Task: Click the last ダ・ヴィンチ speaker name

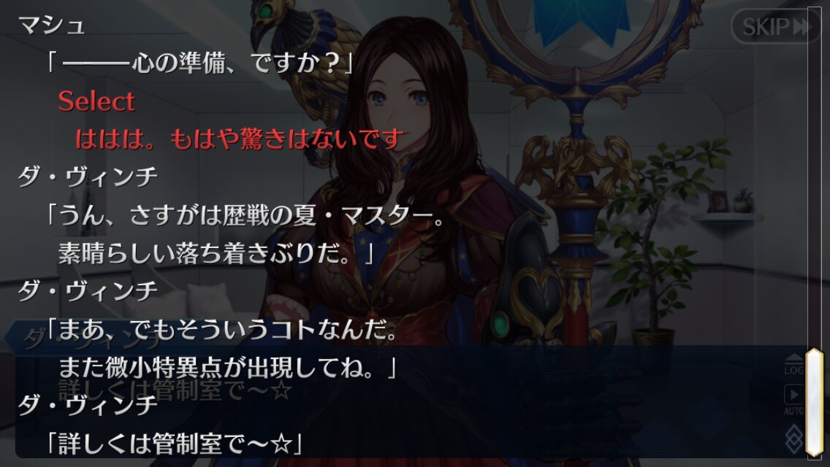Action: [x=88, y=406]
